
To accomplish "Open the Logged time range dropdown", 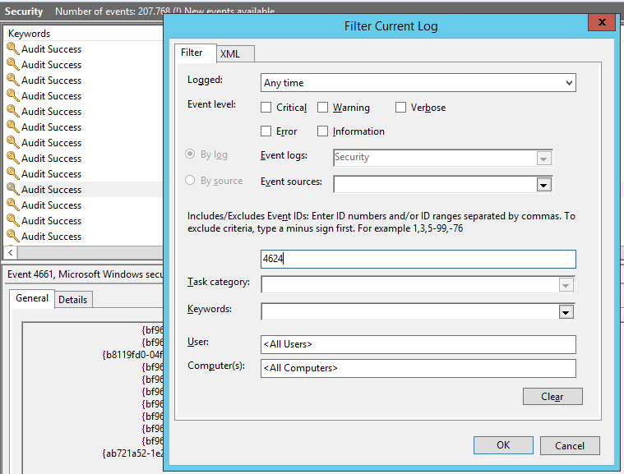I will coord(569,83).
